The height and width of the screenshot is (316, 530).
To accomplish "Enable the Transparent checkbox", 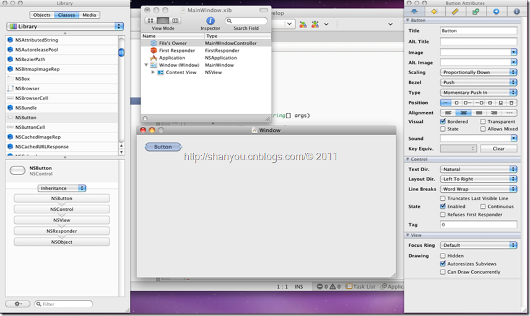I will pos(483,122).
